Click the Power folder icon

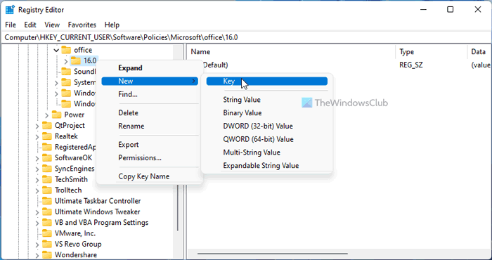point(56,115)
